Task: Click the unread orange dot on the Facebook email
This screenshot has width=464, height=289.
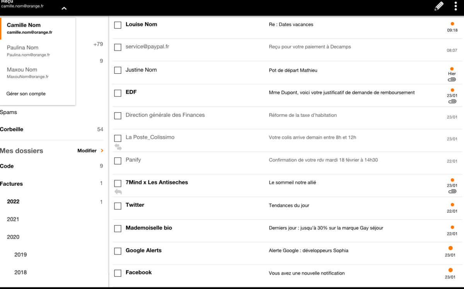Action: click(x=450, y=270)
